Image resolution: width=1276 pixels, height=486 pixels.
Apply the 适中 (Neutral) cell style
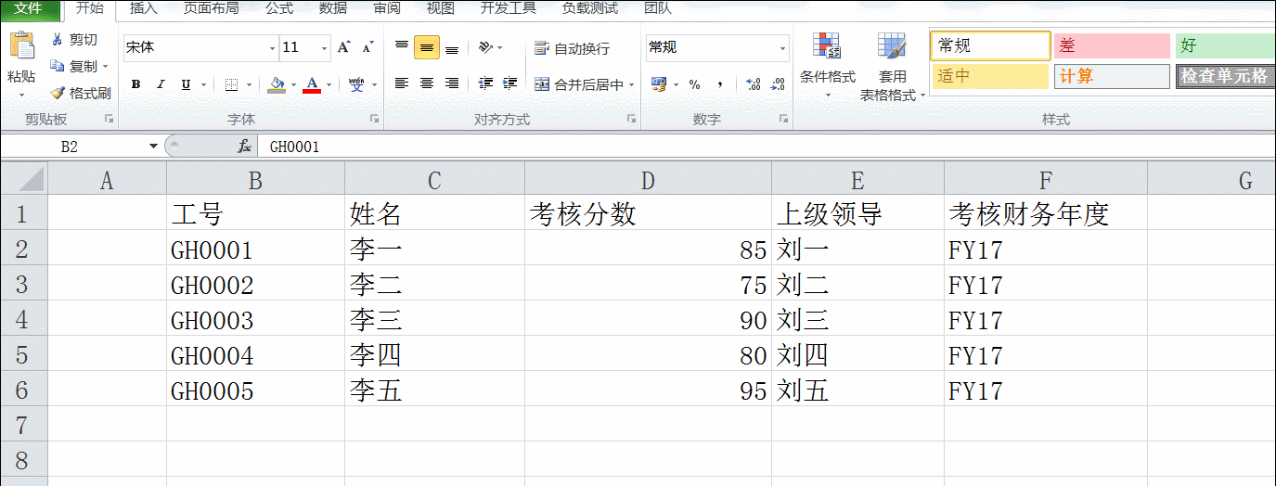(x=990, y=76)
